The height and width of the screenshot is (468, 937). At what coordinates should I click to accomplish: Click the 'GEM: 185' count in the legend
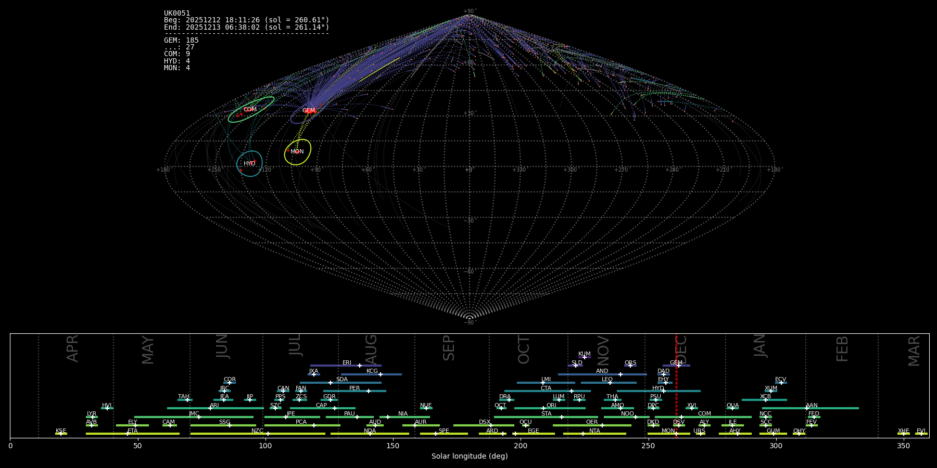tap(181, 41)
